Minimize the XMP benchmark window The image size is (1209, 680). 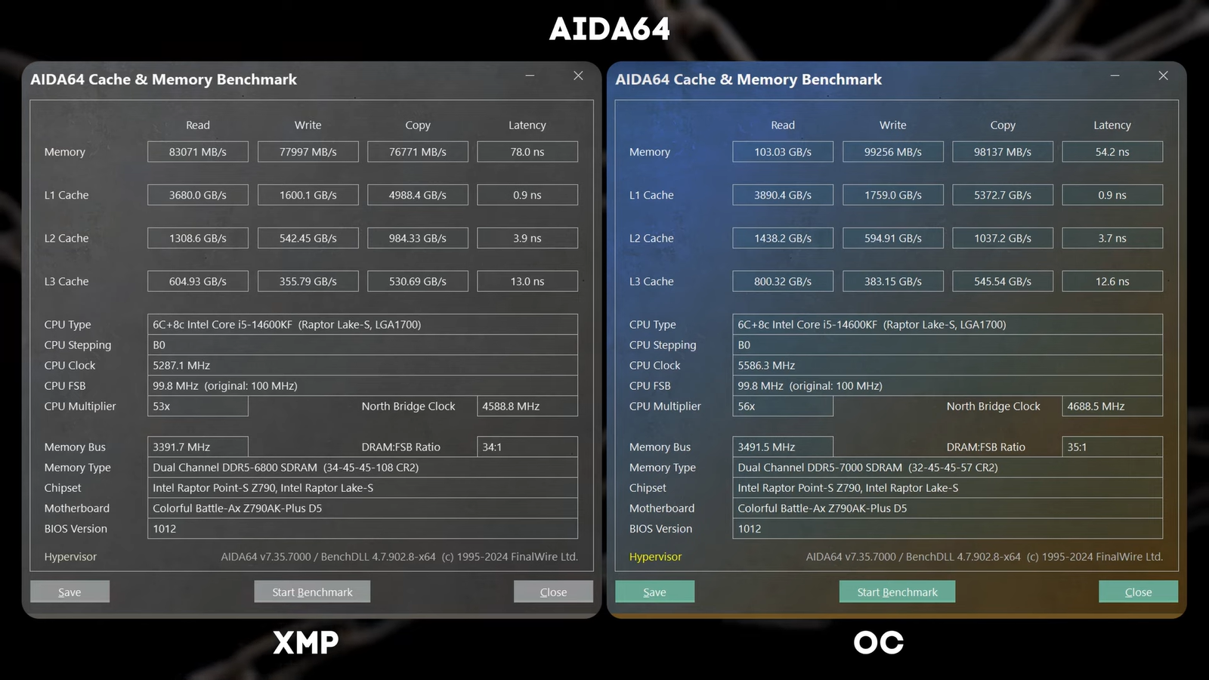pos(530,76)
